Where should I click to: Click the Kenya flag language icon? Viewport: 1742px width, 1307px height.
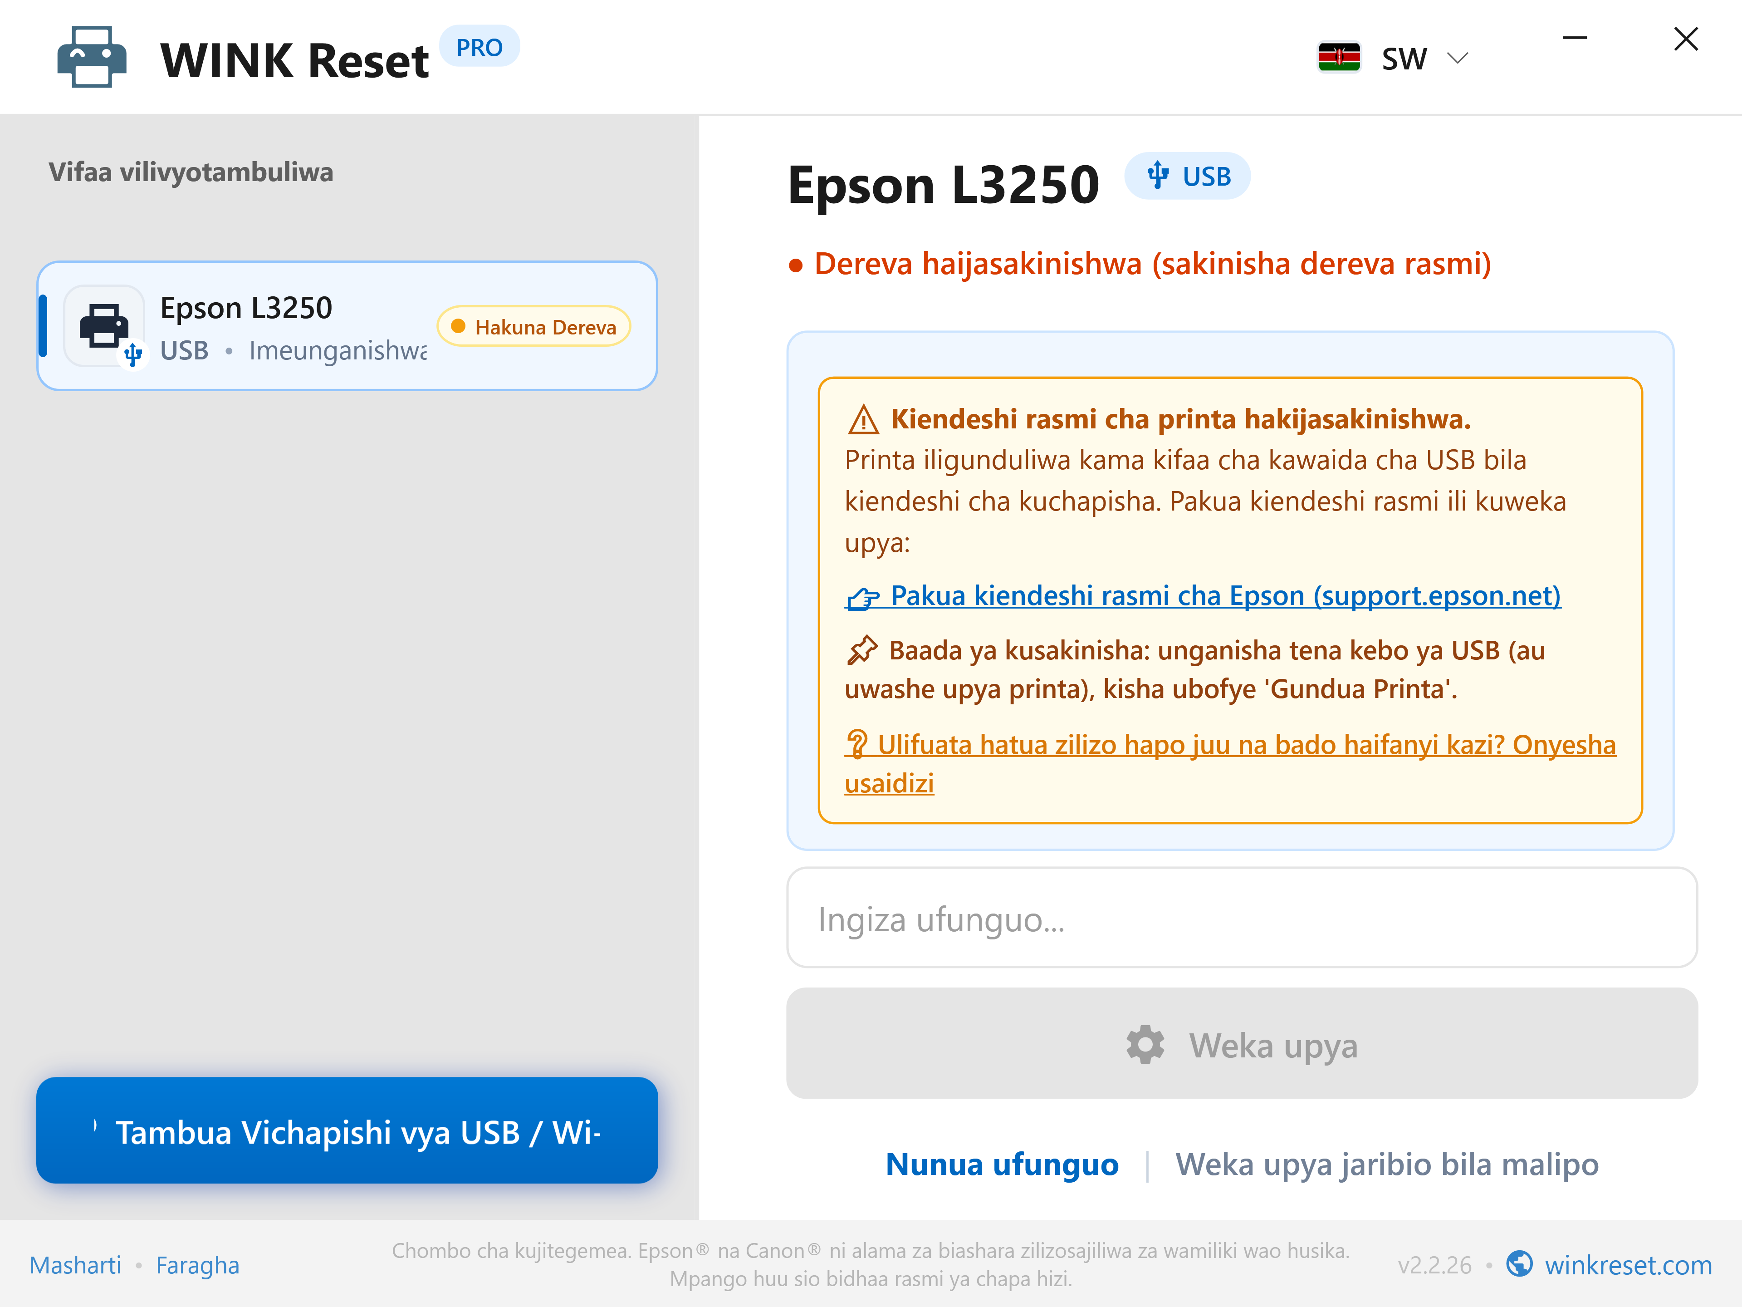[x=1339, y=58]
